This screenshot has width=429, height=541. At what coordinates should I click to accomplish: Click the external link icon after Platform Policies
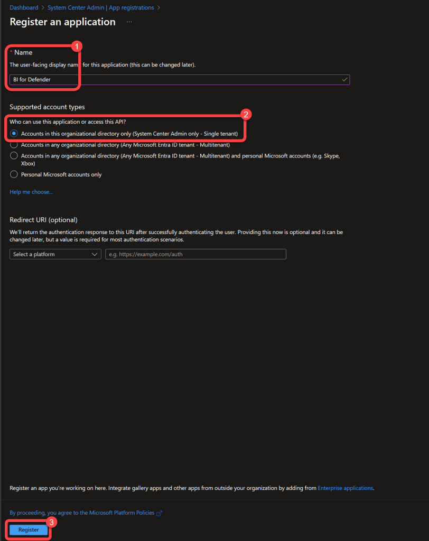pyautogui.click(x=159, y=513)
